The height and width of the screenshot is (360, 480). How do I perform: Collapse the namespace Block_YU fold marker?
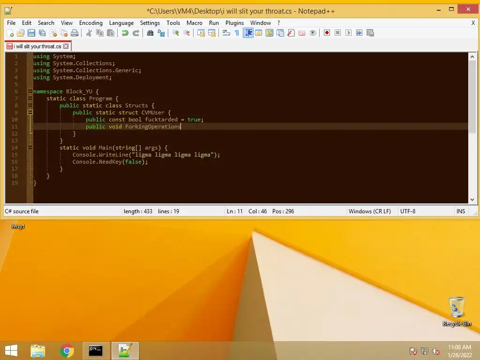(30, 91)
